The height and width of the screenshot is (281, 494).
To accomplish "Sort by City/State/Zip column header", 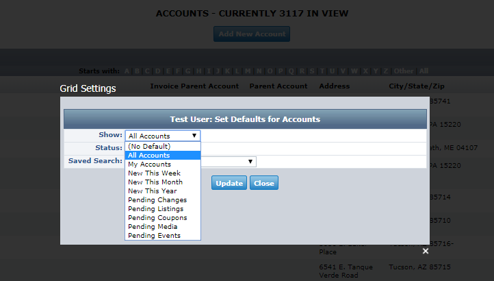I will click(417, 86).
